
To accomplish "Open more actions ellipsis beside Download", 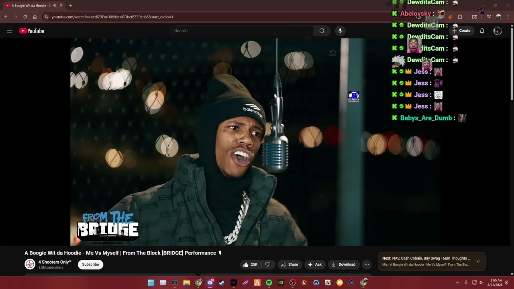I will 367,265.
